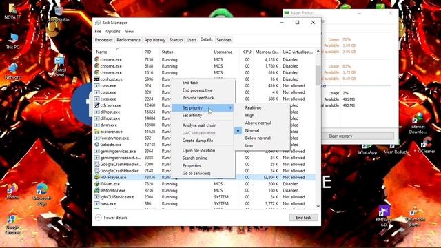Open the Options menu
Image resolution: width=441 pixels, height=248 pixels.
pos(113,31)
